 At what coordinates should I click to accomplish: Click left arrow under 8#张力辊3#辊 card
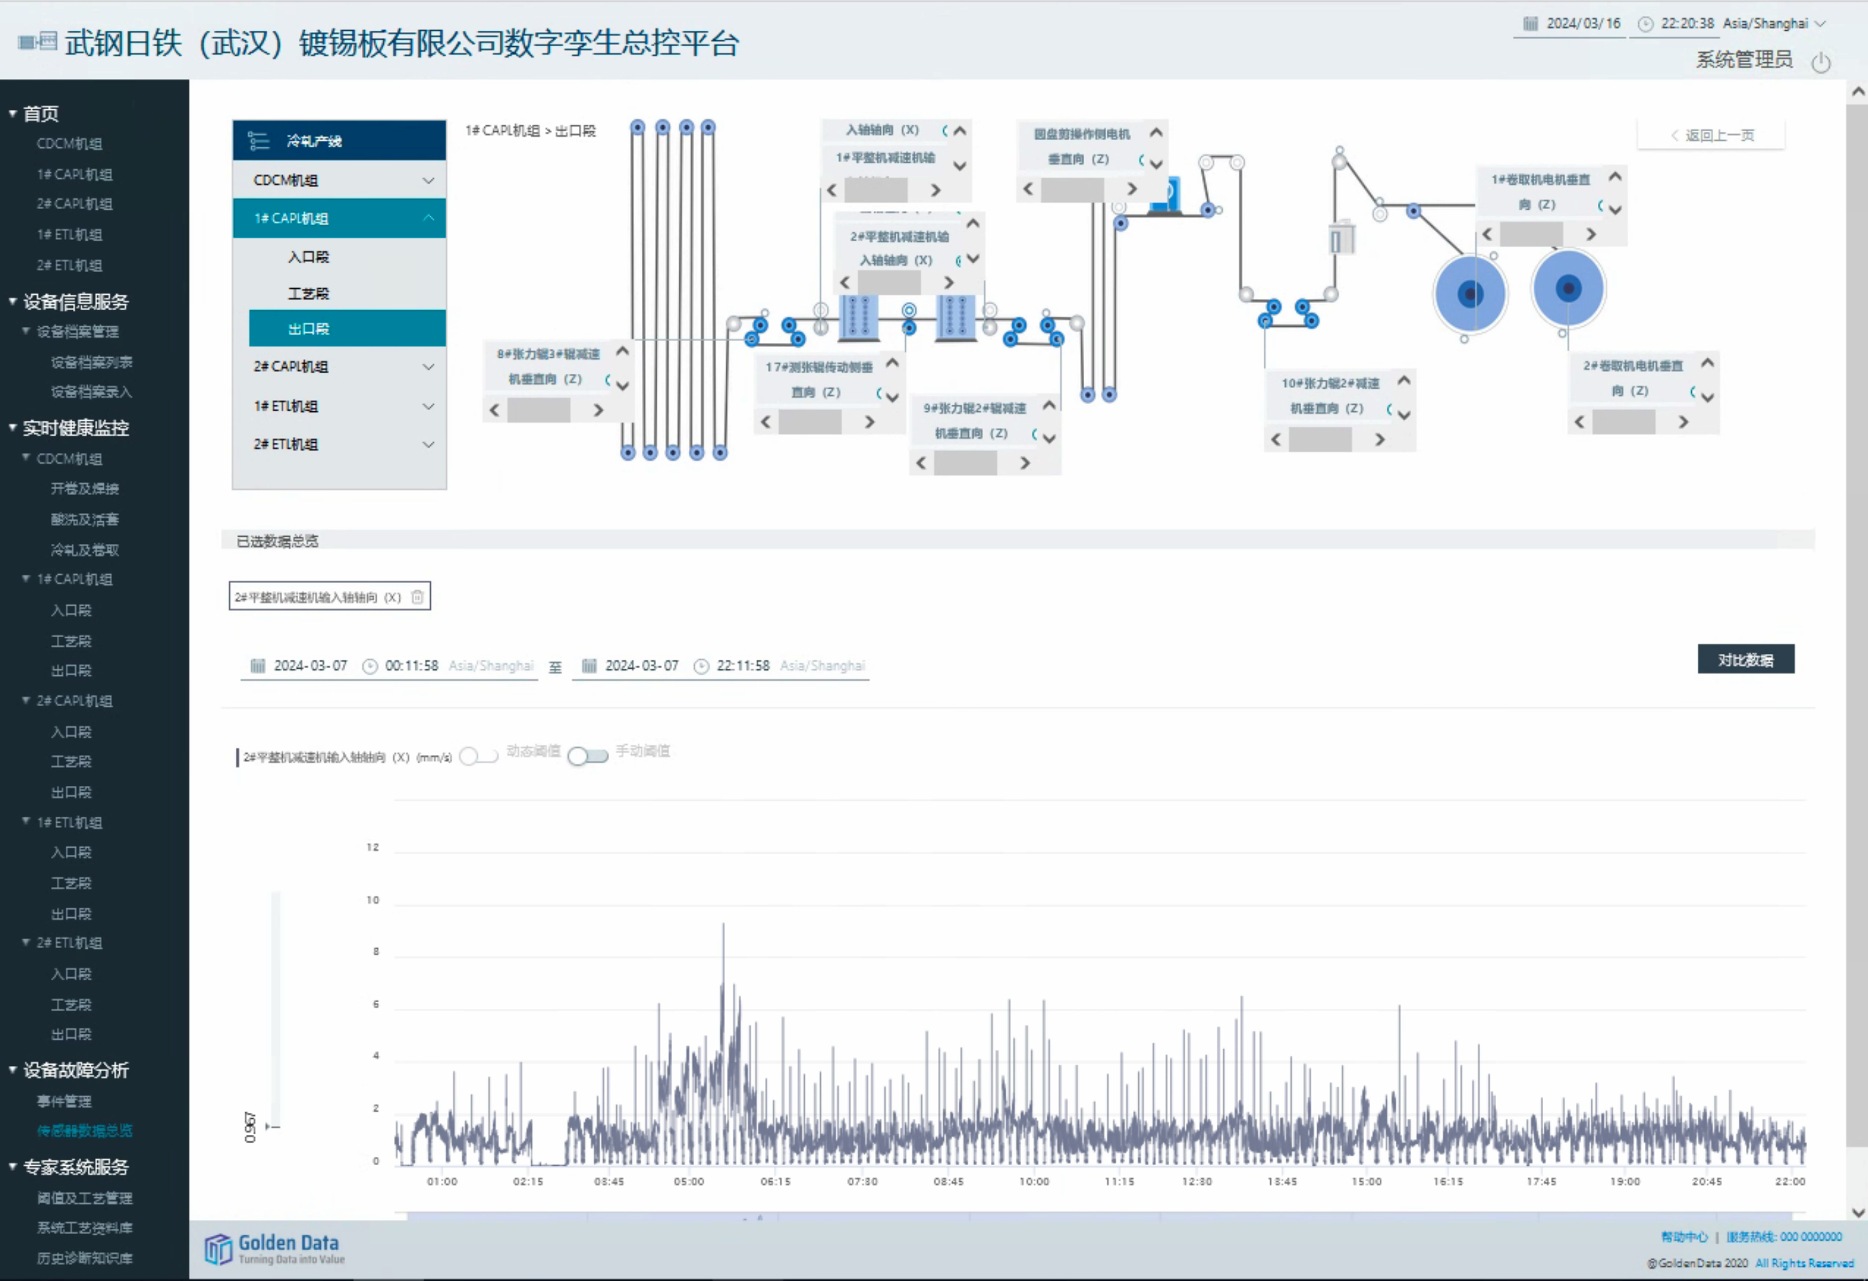(495, 410)
